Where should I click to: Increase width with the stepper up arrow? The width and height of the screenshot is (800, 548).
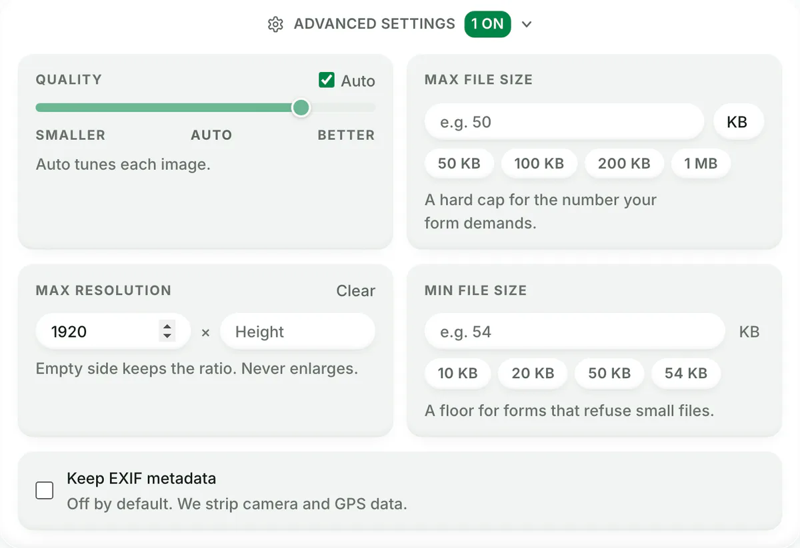point(167,326)
